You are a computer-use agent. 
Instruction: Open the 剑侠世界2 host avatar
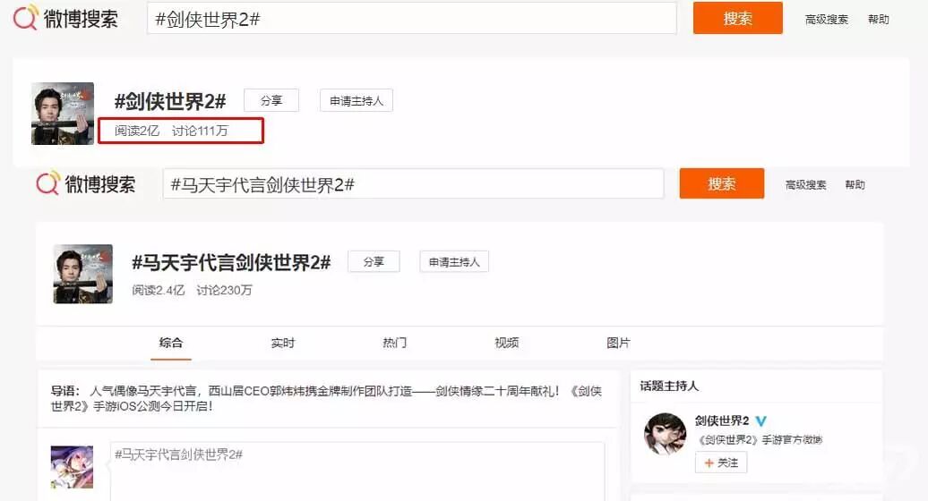[x=666, y=434]
